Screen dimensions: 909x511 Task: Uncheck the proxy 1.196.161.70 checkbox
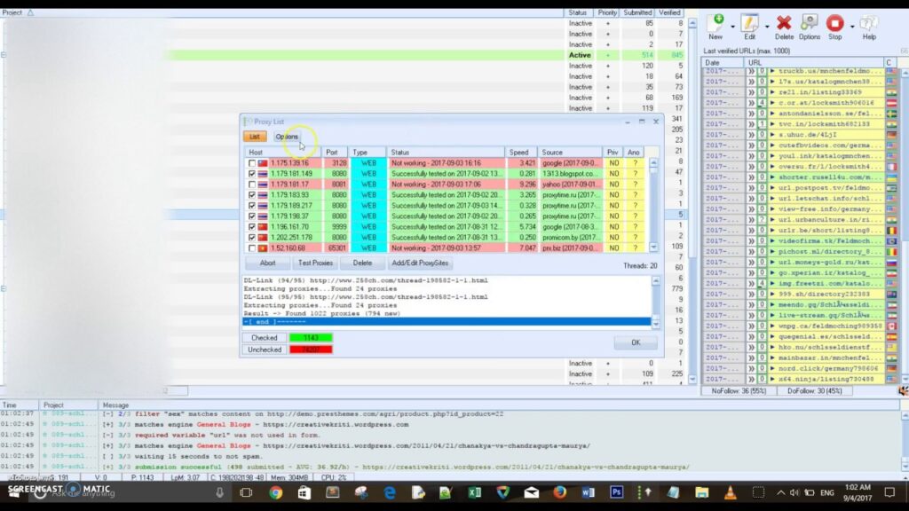(x=251, y=227)
